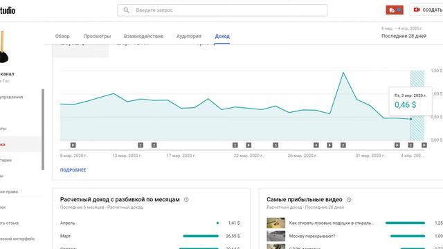Viewport: 443px width, 249px height.
Task: Switch to the Обзор tab
Action: [62, 36]
